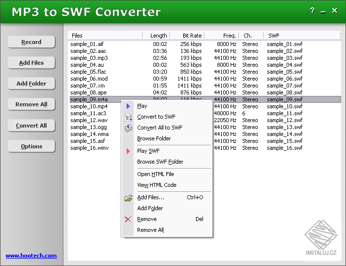Click the 850 kbps bit rate cell

pos(191,72)
